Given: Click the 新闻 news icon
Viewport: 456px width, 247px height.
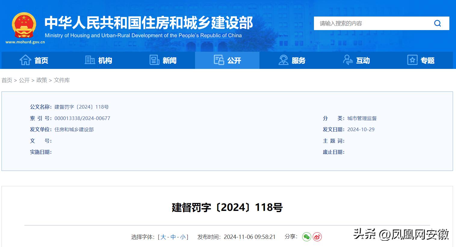Looking at the screenshot, I should point(154,60).
